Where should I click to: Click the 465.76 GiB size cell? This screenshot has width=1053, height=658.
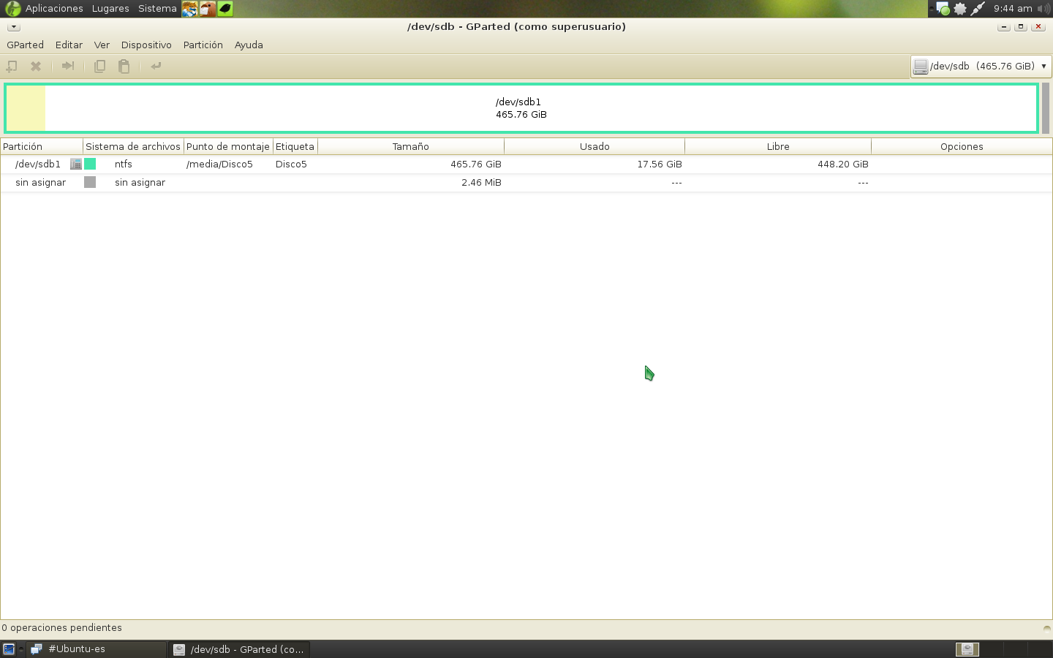(476, 164)
